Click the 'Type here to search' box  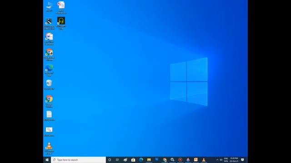coord(78,160)
